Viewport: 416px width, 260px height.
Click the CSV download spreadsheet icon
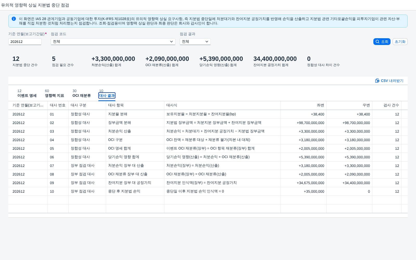377,81
